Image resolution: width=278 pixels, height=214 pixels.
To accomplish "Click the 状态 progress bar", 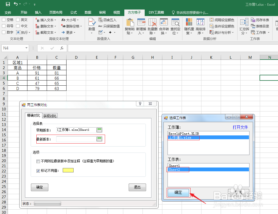I will click(48, 203).
